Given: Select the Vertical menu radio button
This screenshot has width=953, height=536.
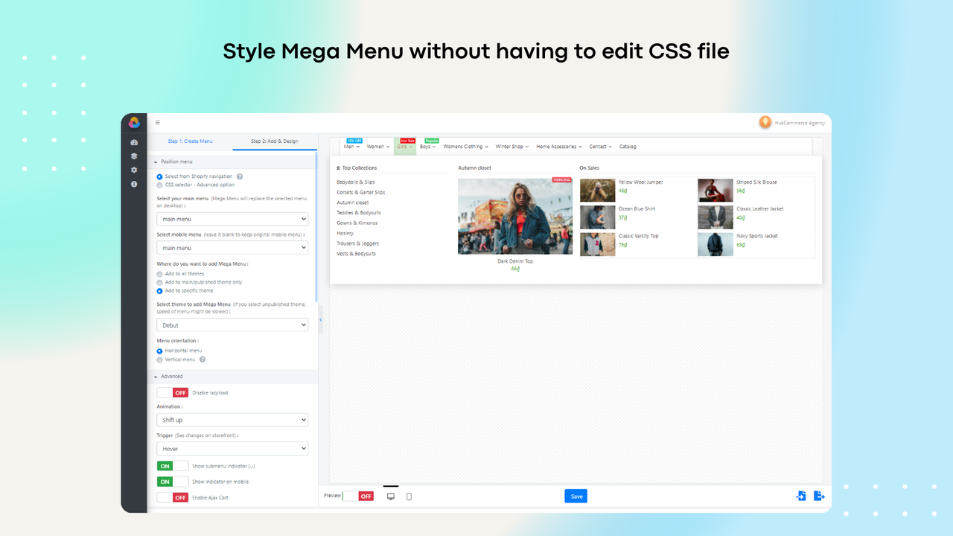Looking at the screenshot, I should 159,360.
